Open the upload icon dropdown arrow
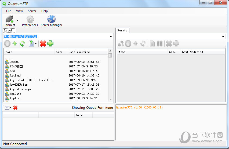 [36, 43]
